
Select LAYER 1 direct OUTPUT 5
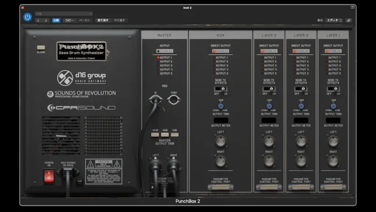click(333, 73)
